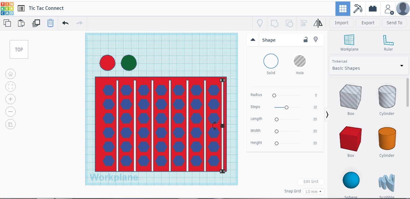Select the green circle token on workplane

coord(129,63)
